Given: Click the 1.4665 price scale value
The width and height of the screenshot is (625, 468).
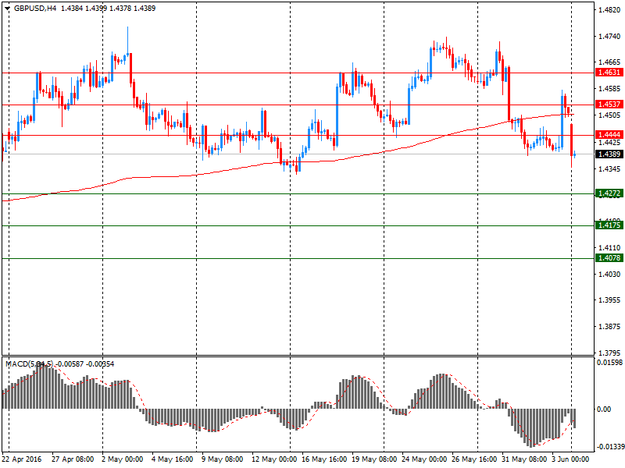Looking at the screenshot, I should coord(610,62).
